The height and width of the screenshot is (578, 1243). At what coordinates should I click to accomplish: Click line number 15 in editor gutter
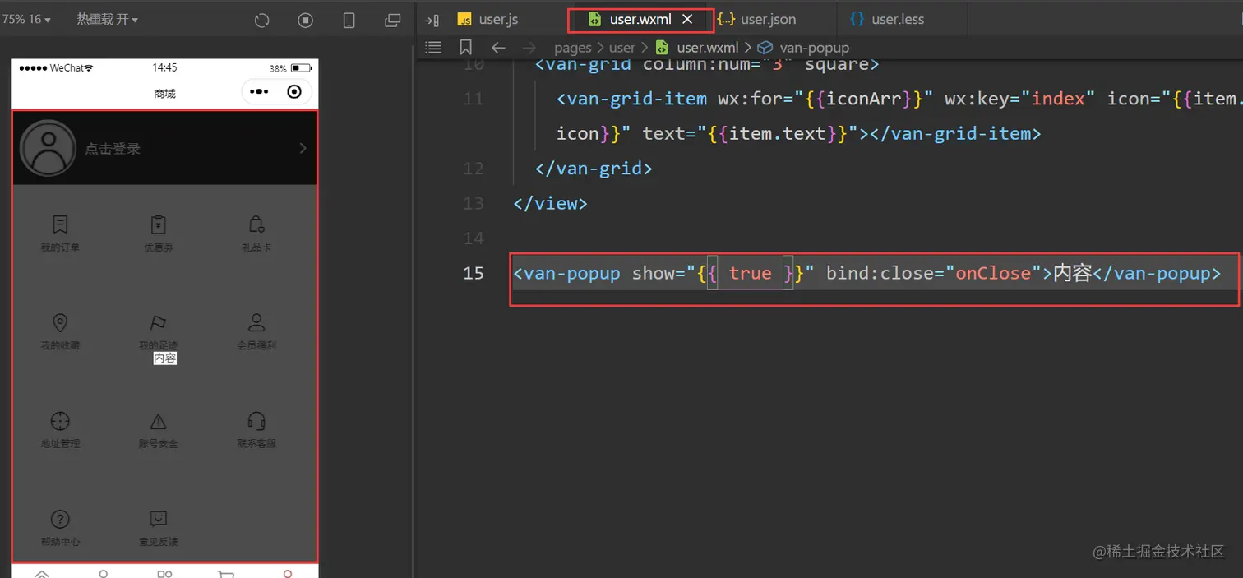[474, 273]
